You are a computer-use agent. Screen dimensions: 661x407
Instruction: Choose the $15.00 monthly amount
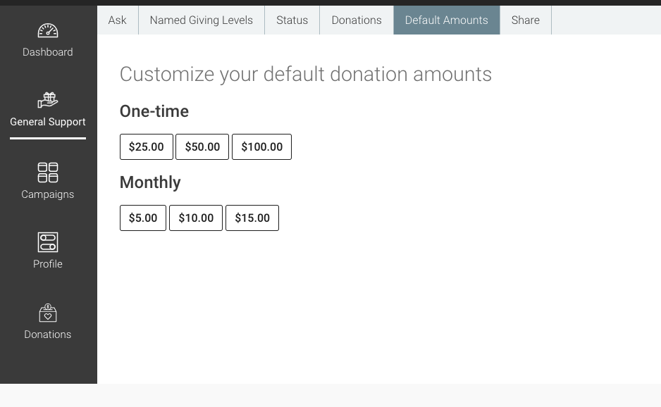click(252, 218)
